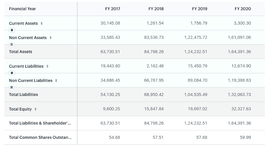Click Total Common Shares Outstanding row label
Image resolution: width=269 pixels, height=147 pixels.
tap(40, 137)
